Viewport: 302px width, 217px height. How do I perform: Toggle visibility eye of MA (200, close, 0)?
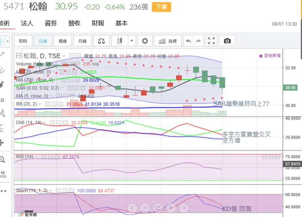coord(64,80)
